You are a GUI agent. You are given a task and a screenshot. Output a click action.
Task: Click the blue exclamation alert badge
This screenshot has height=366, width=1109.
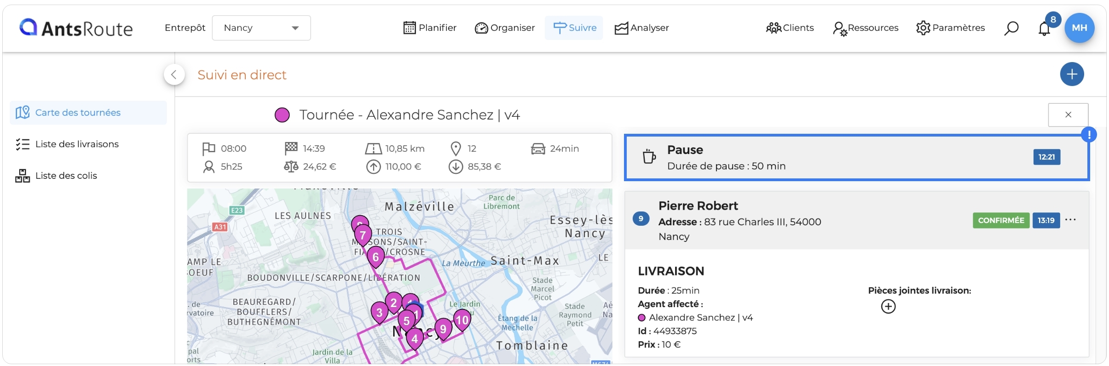point(1089,135)
